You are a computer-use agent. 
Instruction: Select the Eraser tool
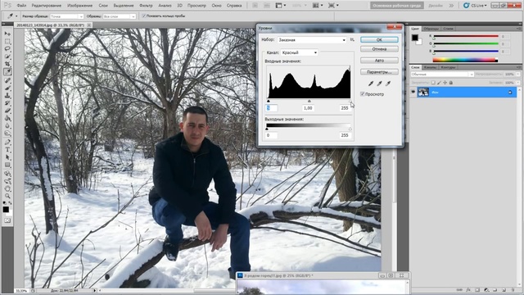(x=7, y=111)
